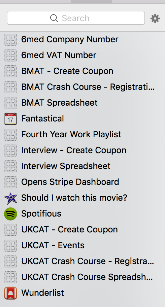The width and height of the screenshot is (165, 307).
Task: Select the 6med VAT Number workflow
Action: coord(82,55)
